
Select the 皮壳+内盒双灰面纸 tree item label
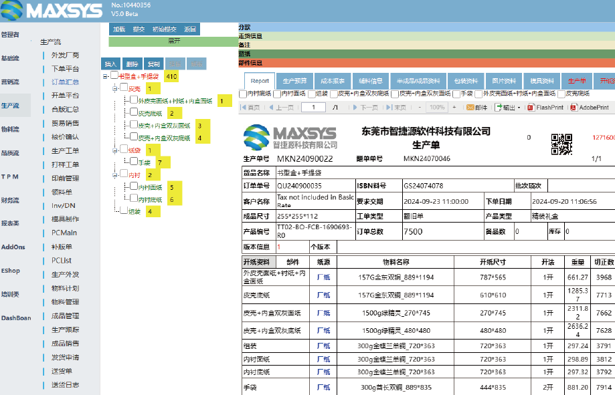tap(164, 126)
